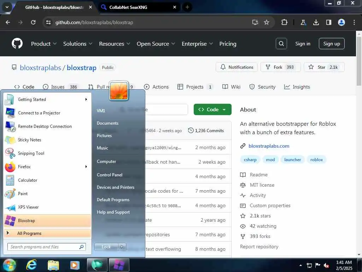Expand the Open Source dropdown
Viewport: 362px width, 272px height.
click(x=156, y=44)
